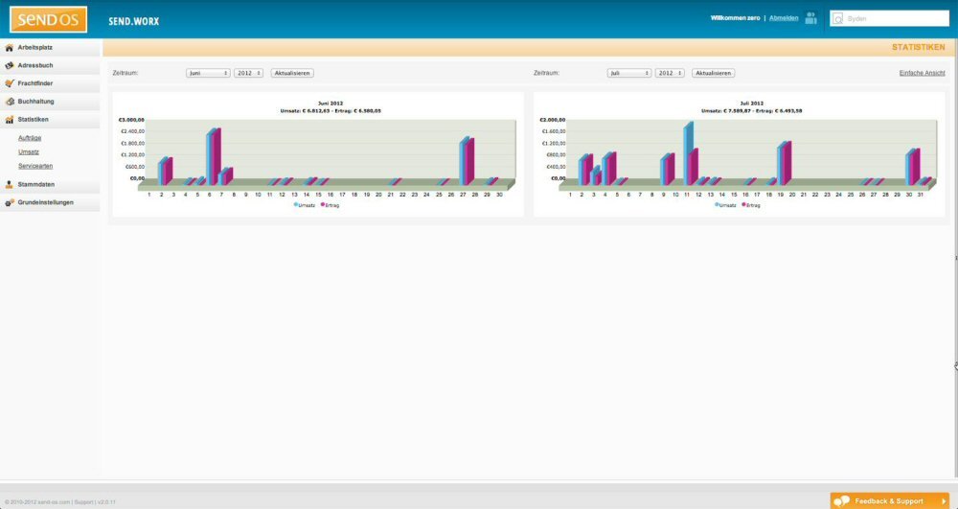The width and height of the screenshot is (958, 509).
Task: Click the Willkommen zero text
Action: point(735,18)
